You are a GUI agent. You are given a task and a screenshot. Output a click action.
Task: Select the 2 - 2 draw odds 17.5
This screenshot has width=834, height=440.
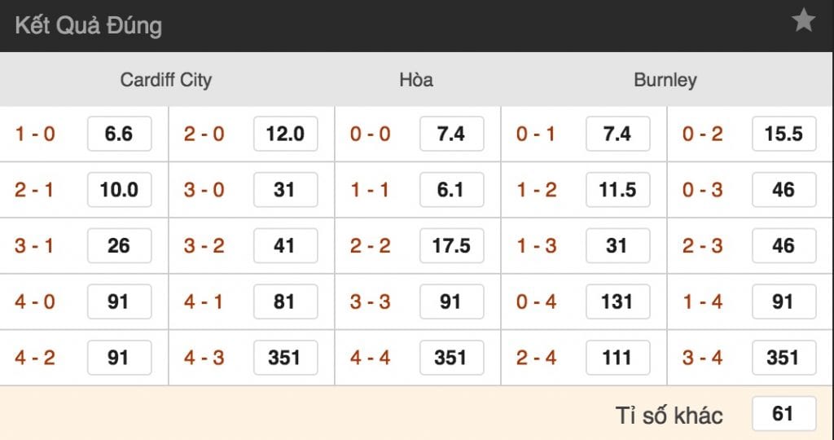[451, 245]
